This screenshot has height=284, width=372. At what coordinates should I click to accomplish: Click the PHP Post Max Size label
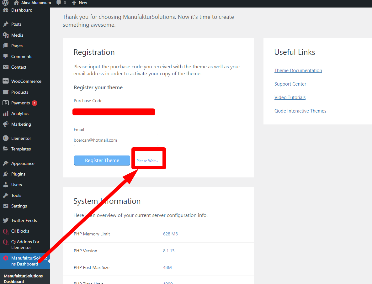tap(92, 267)
